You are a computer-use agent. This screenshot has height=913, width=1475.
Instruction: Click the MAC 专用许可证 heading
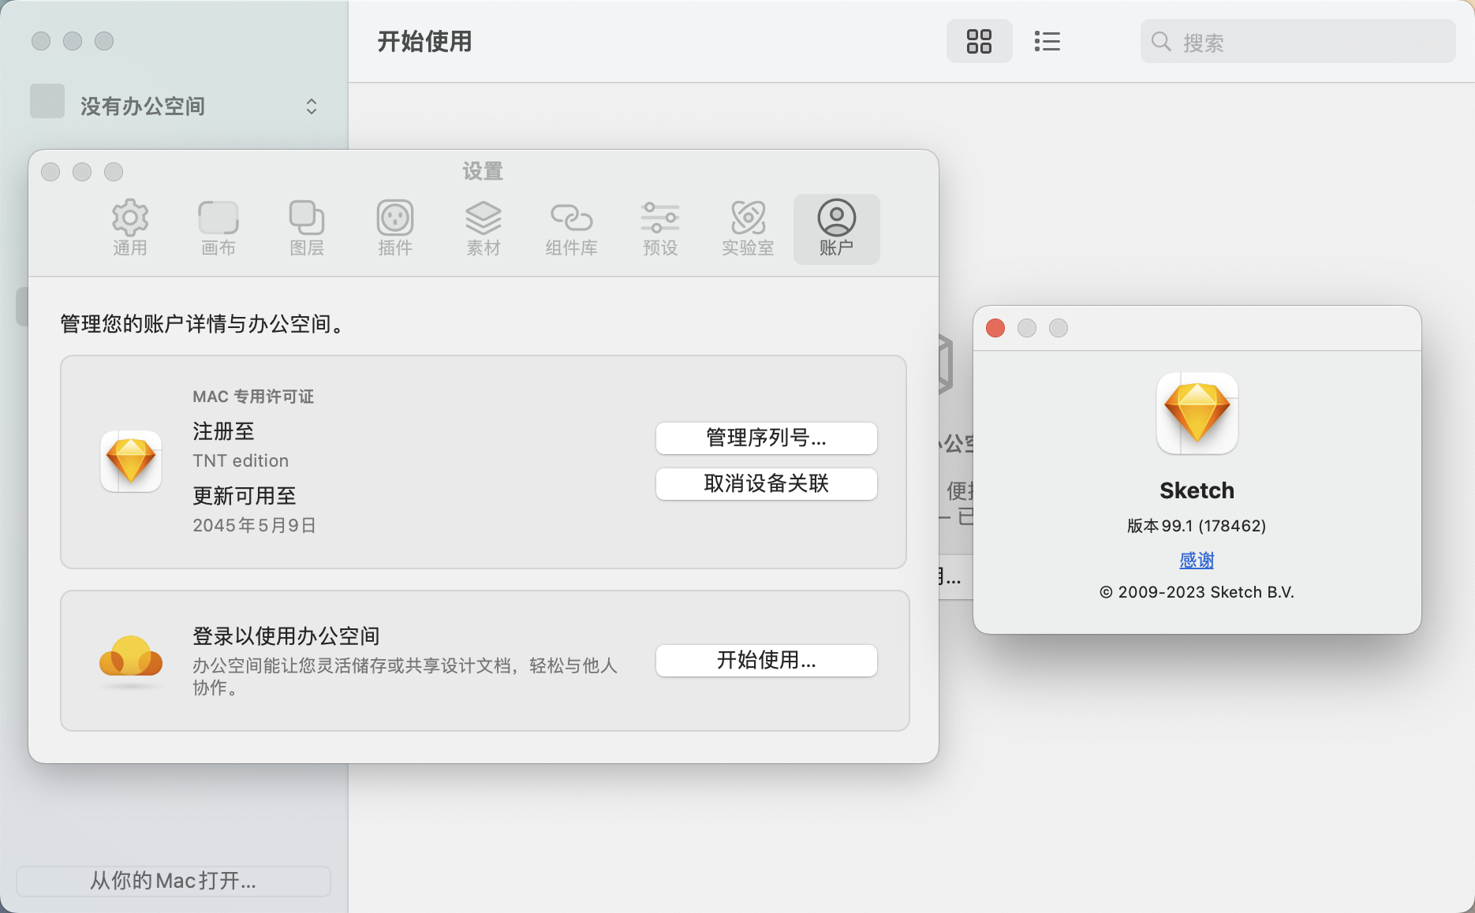click(x=253, y=397)
